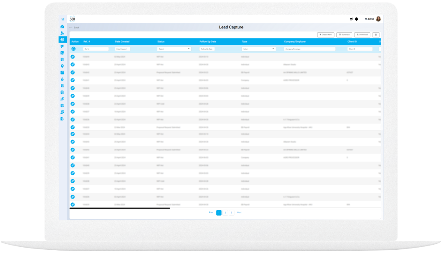Open the user settings sidebar icon
442x258 pixels.
[62, 33]
